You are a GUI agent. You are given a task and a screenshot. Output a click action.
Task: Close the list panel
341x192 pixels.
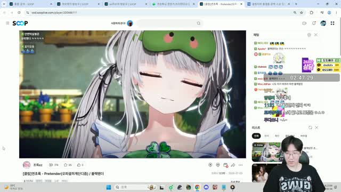pos(316,127)
